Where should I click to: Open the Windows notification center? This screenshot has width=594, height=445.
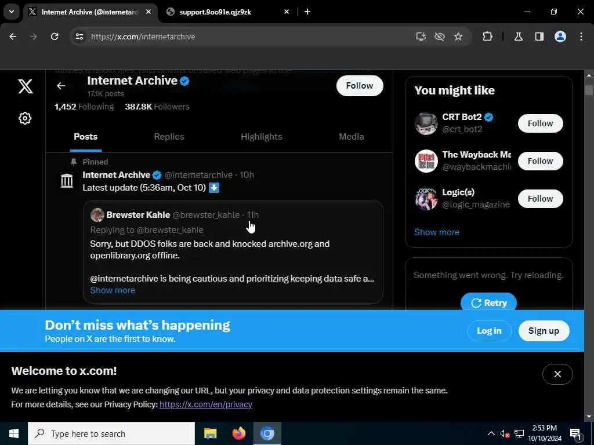(575, 433)
